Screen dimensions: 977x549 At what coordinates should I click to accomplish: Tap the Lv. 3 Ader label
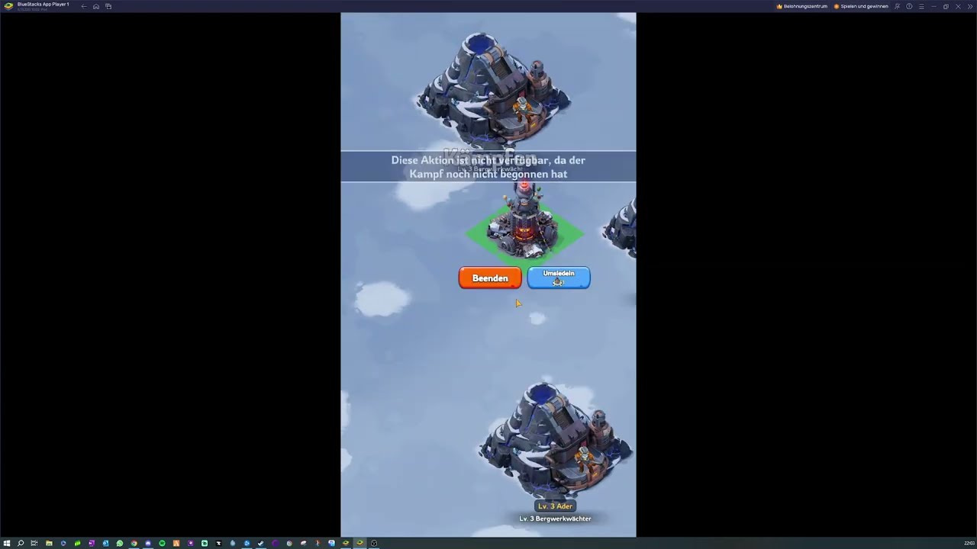click(x=555, y=506)
